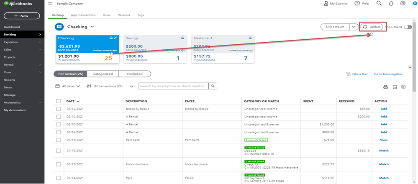Click the Take a tour icon
Image resolution: width=418 pixels, height=184 pixels.
[x=348, y=74]
